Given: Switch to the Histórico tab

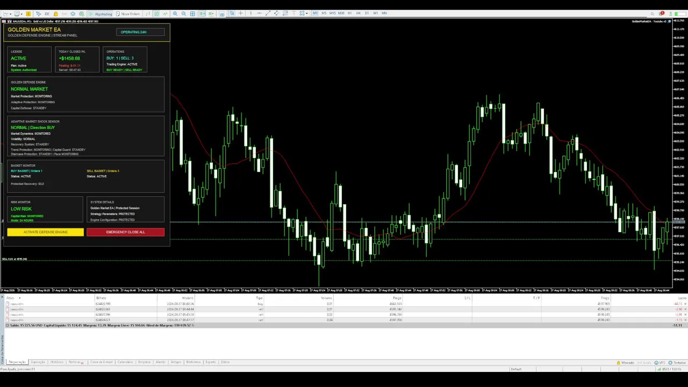Looking at the screenshot, I should click(57, 362).
